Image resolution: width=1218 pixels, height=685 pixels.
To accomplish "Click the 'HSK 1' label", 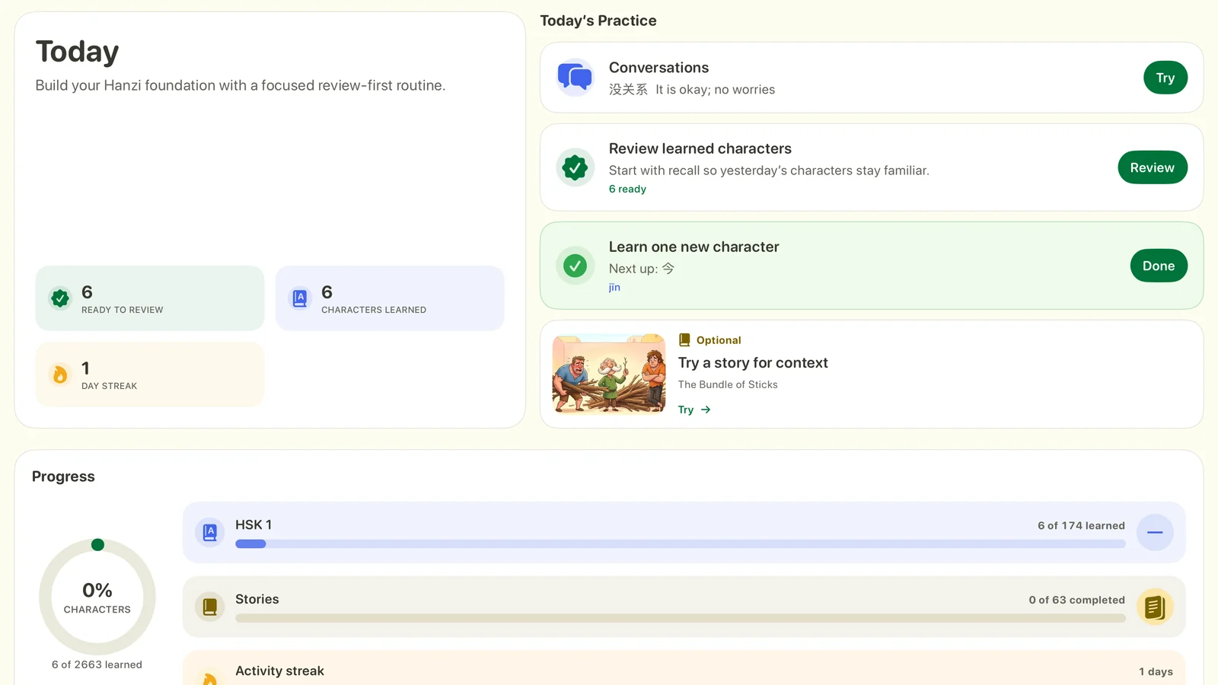I will pyautogui.click(x=253, y=524).
